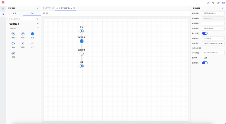The image size is (226, 124).
Task: Open the 逻辑类型 dropdown
Action: pos(214,28)
